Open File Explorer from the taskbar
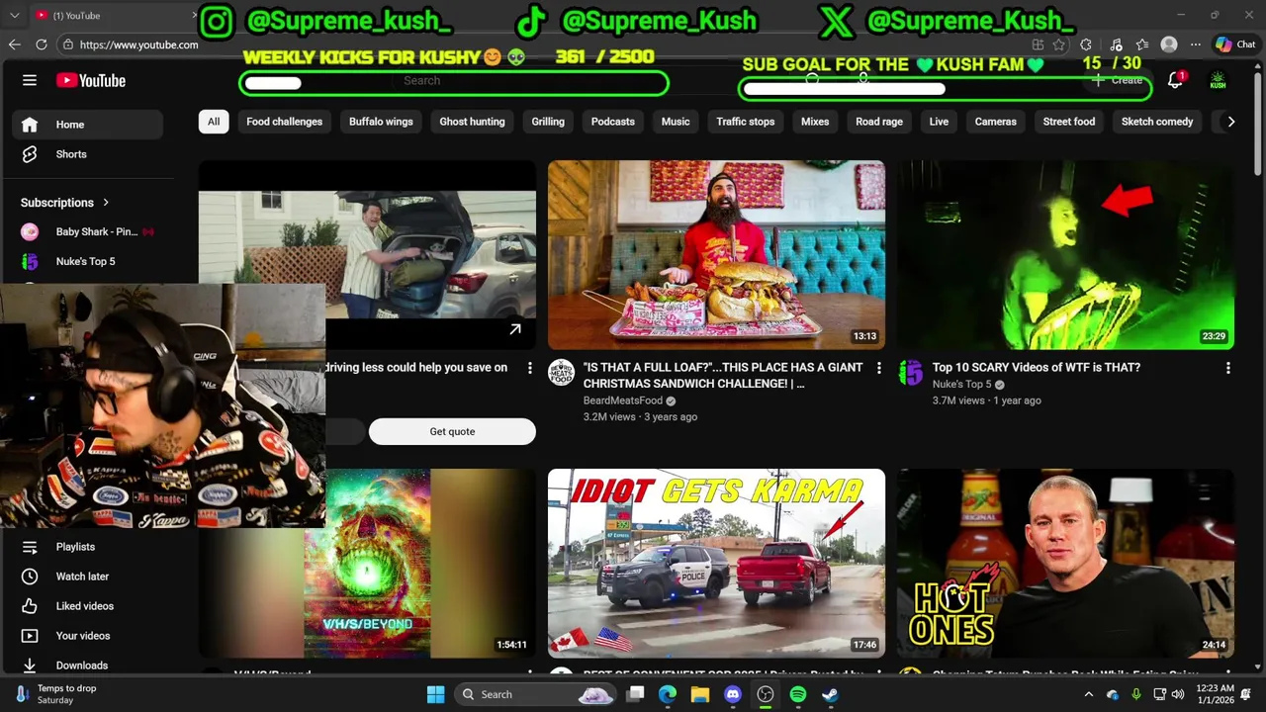 pos(700,694)
